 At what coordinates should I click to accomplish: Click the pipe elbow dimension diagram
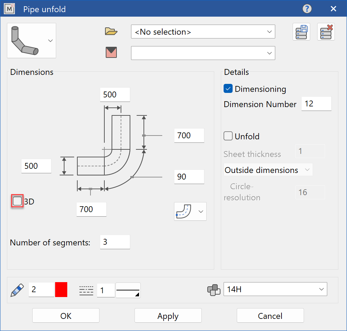pyautogui.click(x=111, y=150)
